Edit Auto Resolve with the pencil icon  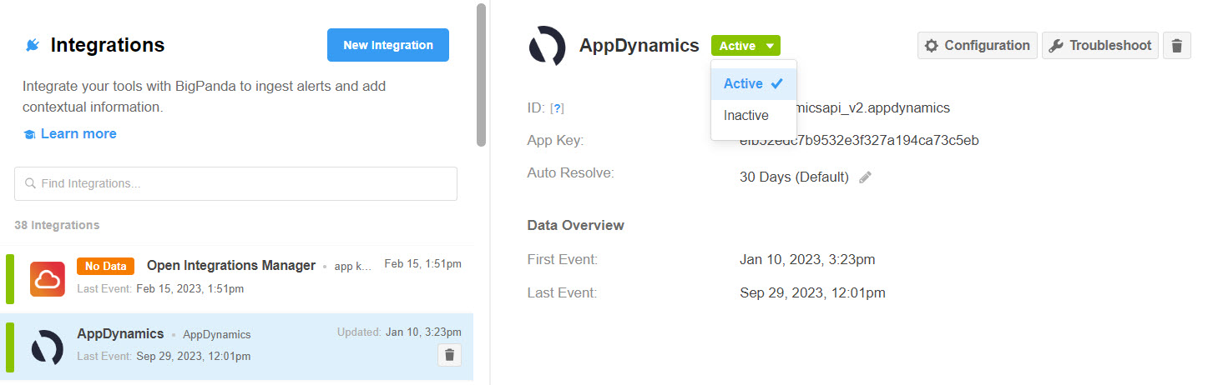(x=866, y=177)
